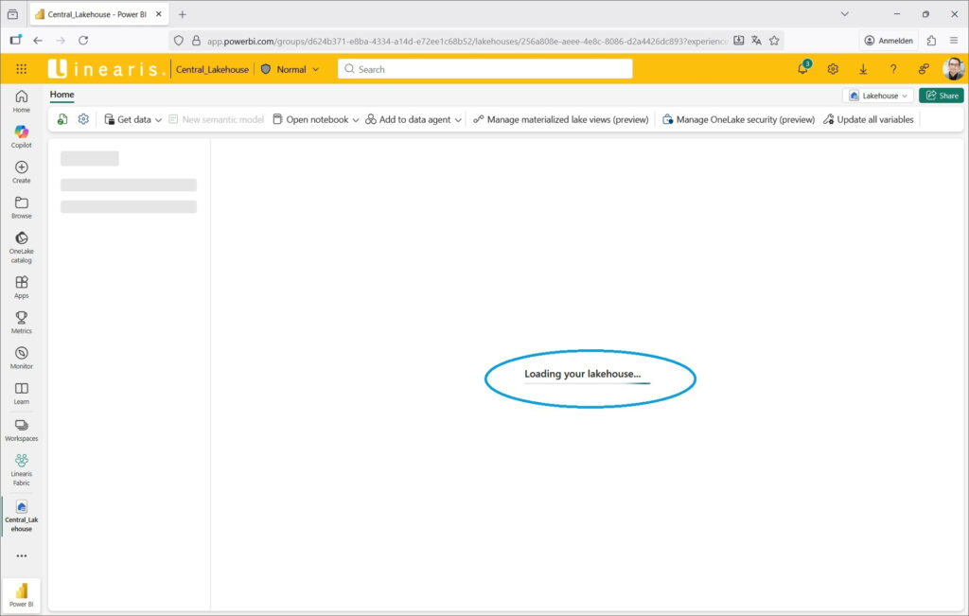The height and width of the screenshot is (616, 969).
Task: Click Update all variables
Action: coord(868,120)
